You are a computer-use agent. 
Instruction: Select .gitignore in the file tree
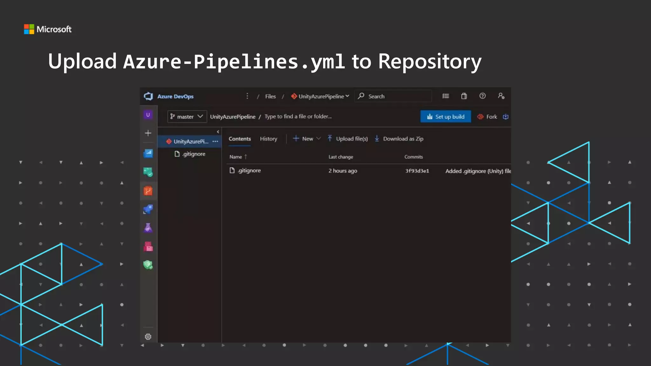point(190,154)
